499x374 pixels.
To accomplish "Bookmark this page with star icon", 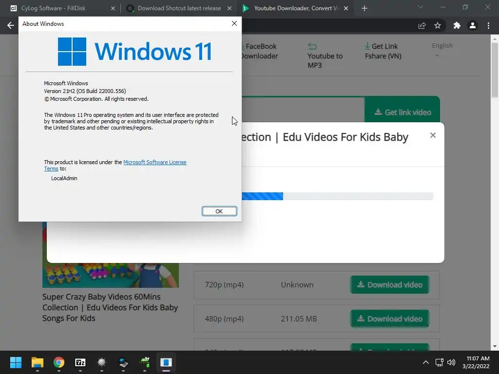I will pyautogui.click(x=438, y=25).
